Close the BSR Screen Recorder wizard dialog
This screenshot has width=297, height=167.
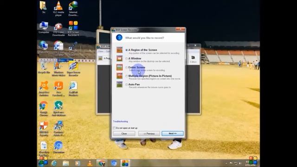coord(181,29)
